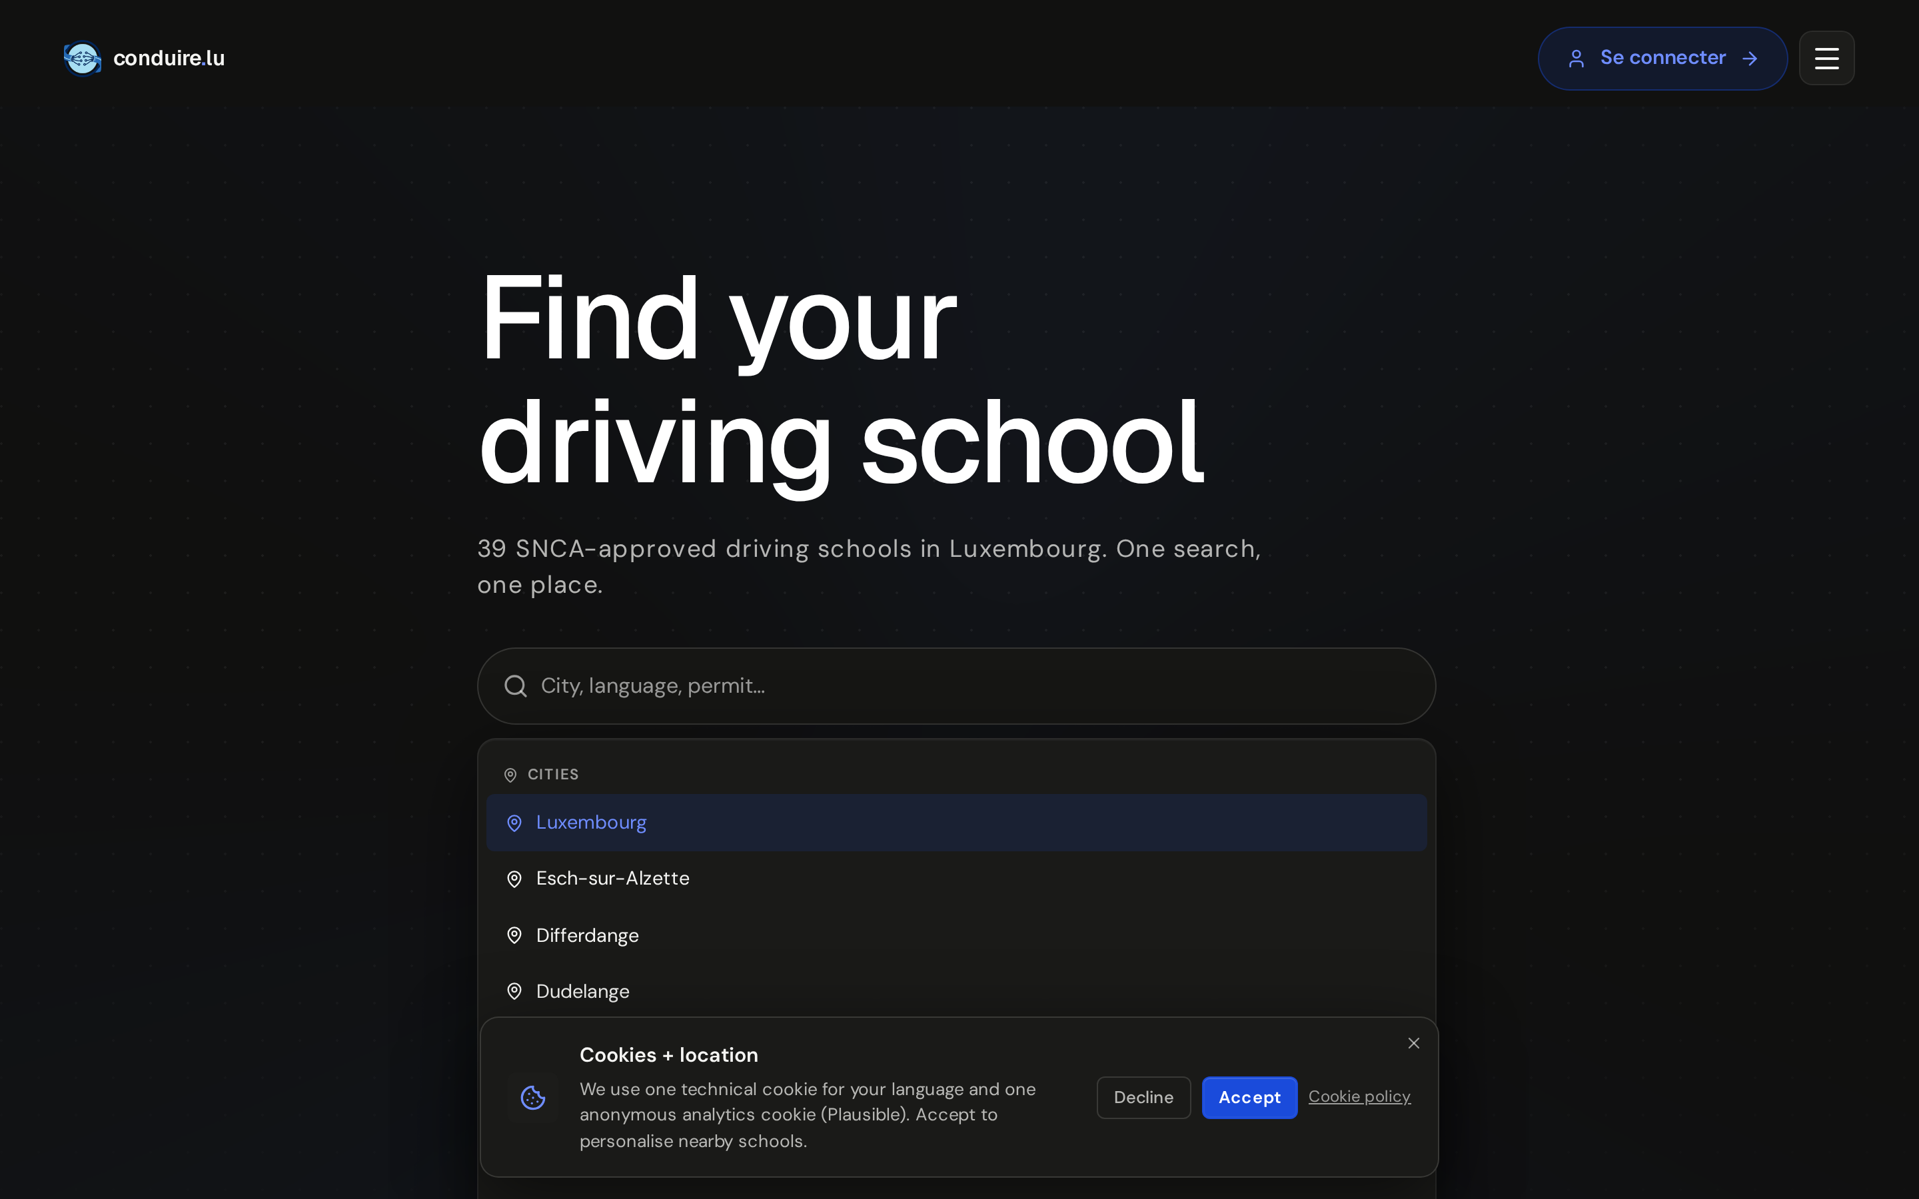Choose Dudelange in the cities list
Viewport: 1919px width, 1199px height.
pyautogui.click(x=956, y=991)
